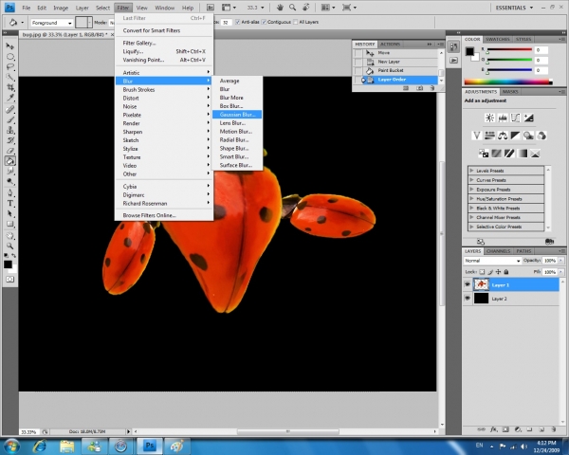Select the Move tool
Viewport: 569px width, 455px height.
point(10,46)
